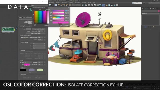The image size is (160, 90).
Task: Enable the Bypass checkbox
Action: (26, 31)
